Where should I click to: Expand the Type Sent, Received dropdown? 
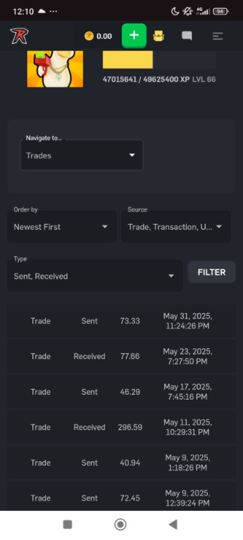tap(95, 276)
